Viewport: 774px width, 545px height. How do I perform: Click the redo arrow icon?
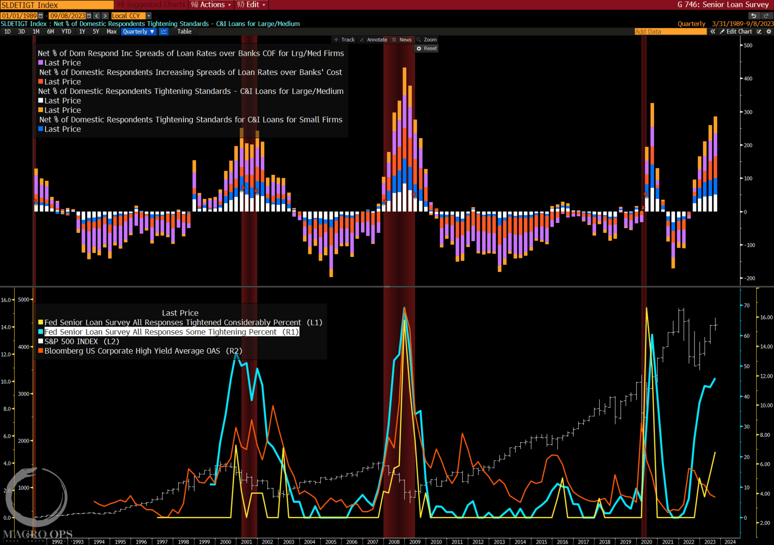click(766, 16)
